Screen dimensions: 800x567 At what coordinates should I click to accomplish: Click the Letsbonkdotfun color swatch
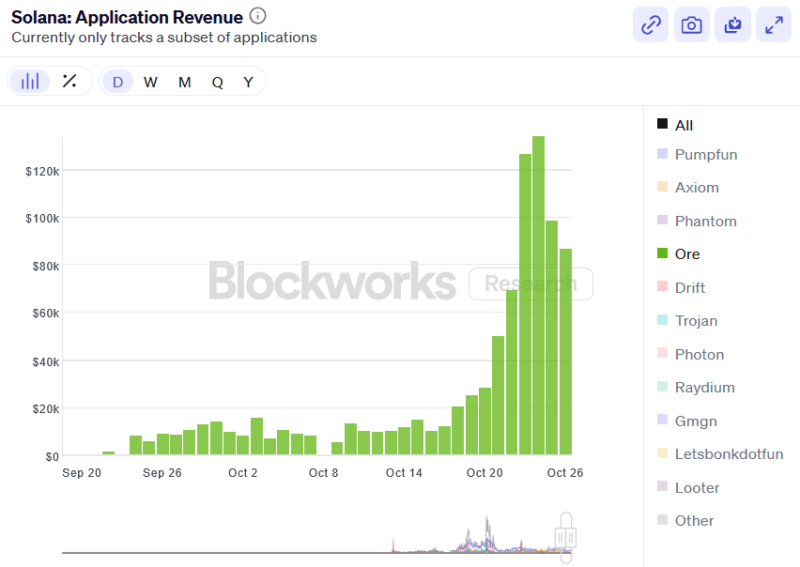(662, 452)
